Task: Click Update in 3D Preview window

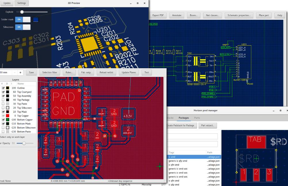Action: tap(7, 3)
